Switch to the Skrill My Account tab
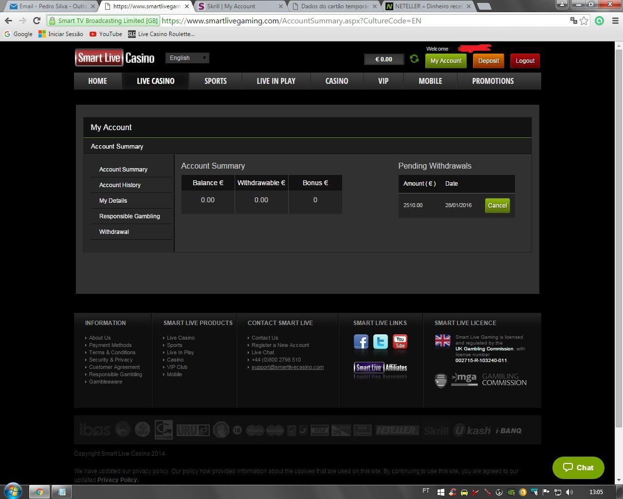Viewport: 623px width, 499px height. tap(240, 6)
